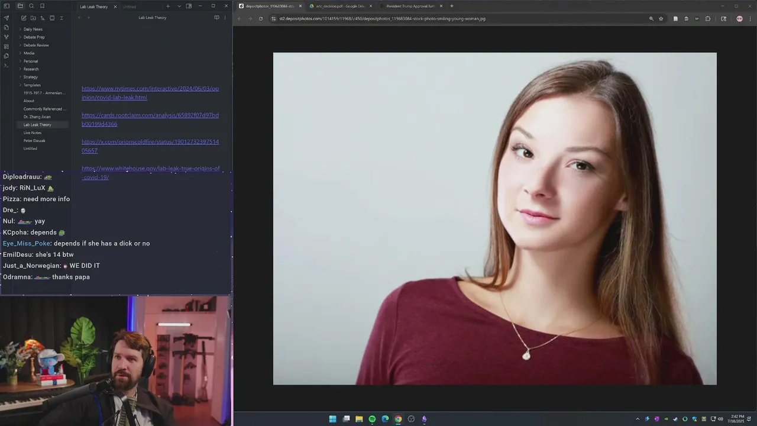Open File Explorer from the taskbar
Viewport: 757px width, 426px height.
[359, 419]
